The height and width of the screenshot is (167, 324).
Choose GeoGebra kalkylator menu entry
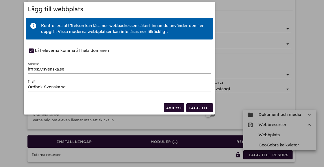coord(279,145)
